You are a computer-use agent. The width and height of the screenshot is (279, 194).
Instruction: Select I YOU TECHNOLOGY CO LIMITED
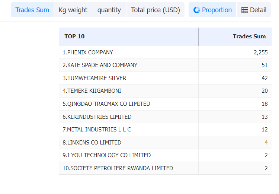coord(107,155)
